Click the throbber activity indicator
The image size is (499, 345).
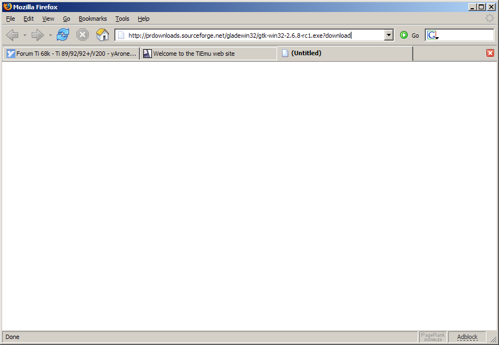point(490,18)
